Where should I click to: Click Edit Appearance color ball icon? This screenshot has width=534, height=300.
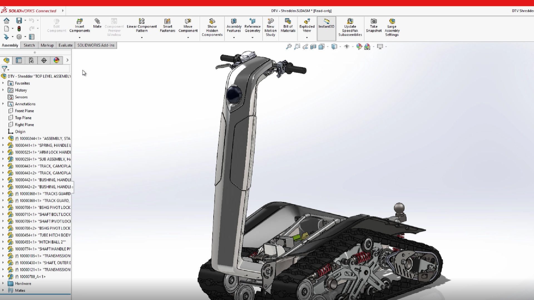coord(359,47)
